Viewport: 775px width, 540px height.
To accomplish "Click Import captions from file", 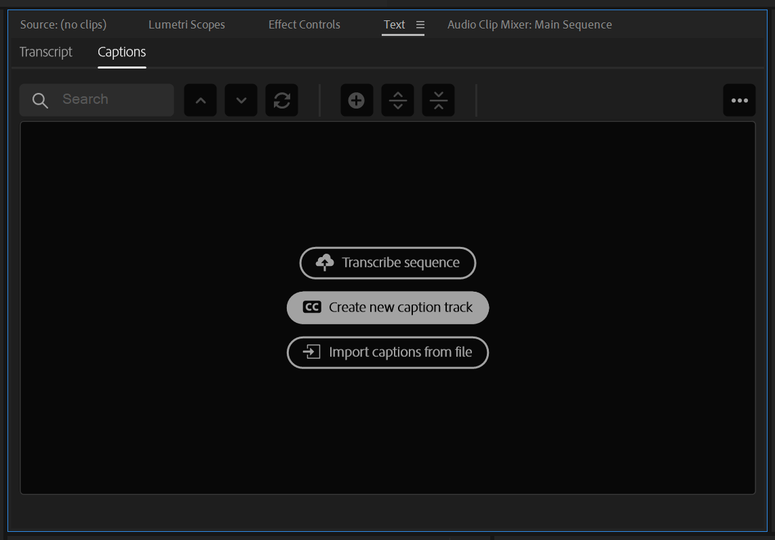I will click(388, 352).
